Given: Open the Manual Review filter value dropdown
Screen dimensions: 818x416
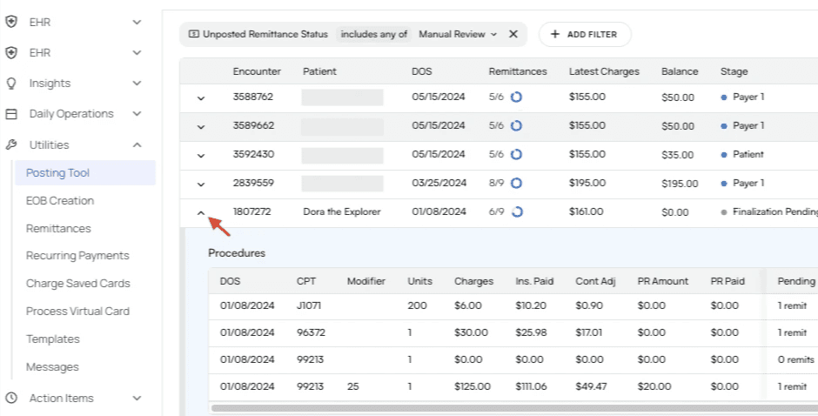Looking at the screenshot, I should (x=458, y=34).
